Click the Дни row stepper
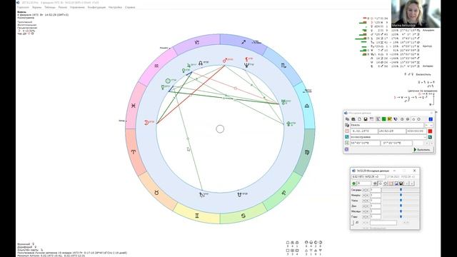The width and height of the screenshot is (457, 257). click(366, 206)
